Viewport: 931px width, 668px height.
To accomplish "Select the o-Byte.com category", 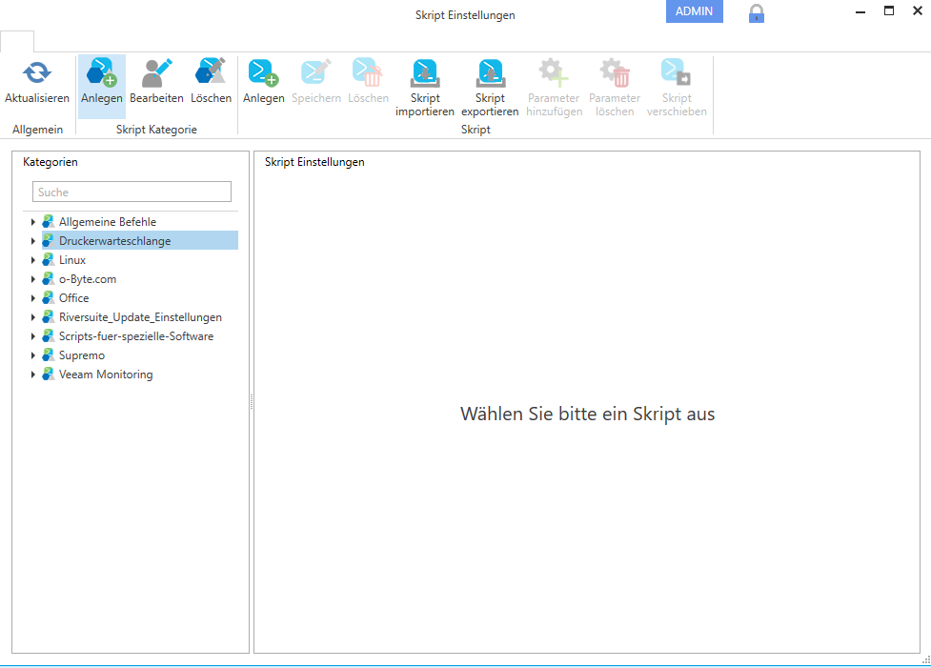I will click(x=87, y=279).
